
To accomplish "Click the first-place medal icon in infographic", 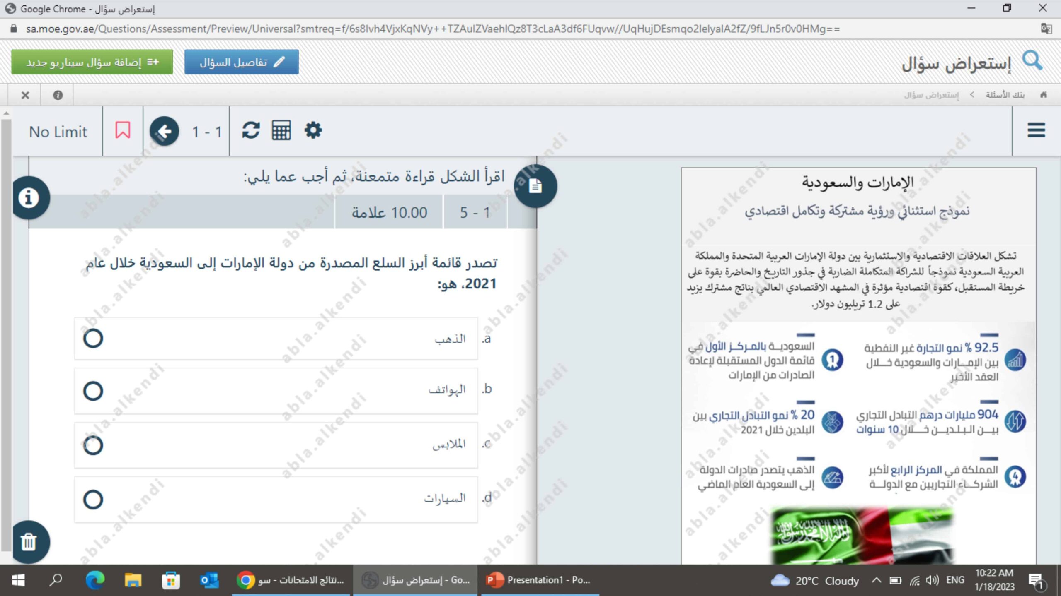I will (832, 360).
